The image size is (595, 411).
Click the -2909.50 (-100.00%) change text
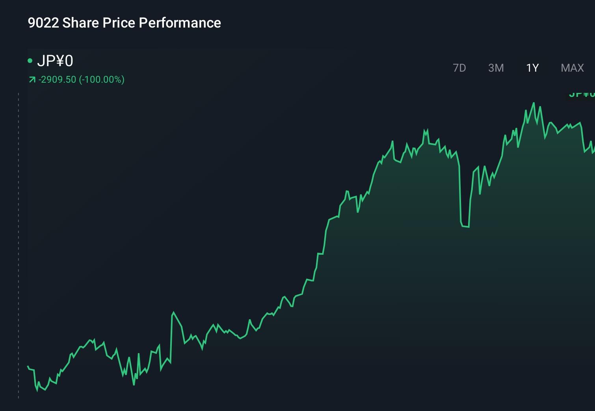pyautogui.click(x=81, y=80)
